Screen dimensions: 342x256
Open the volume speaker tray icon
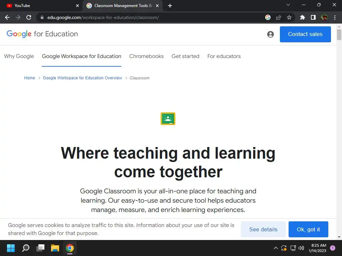click(301, 248)
